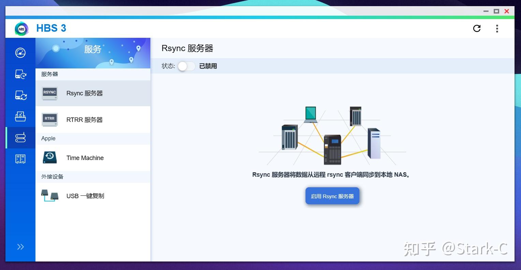521x270 pixels.
Task: Select the Backup & Restore sidebar icon
Action: tap(20, 75)
